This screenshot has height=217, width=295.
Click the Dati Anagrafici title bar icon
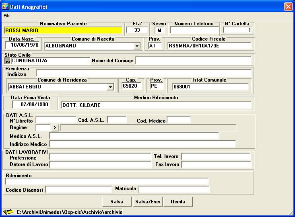5,6
